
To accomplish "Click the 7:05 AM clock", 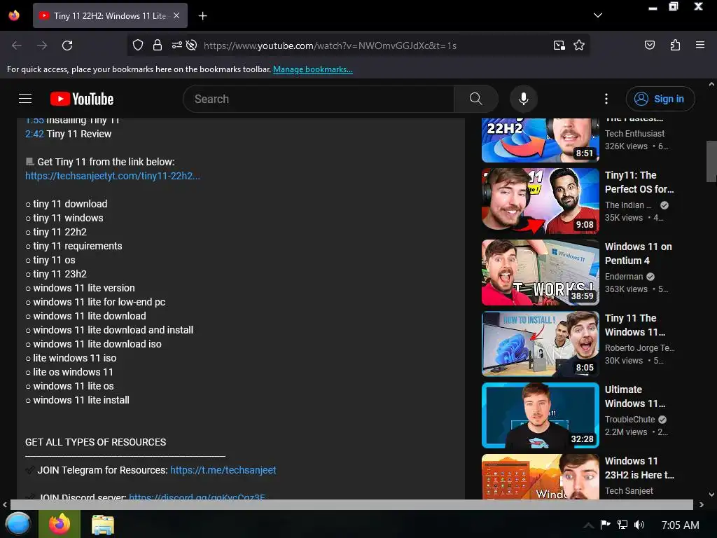I will click(x=680, y=525).
